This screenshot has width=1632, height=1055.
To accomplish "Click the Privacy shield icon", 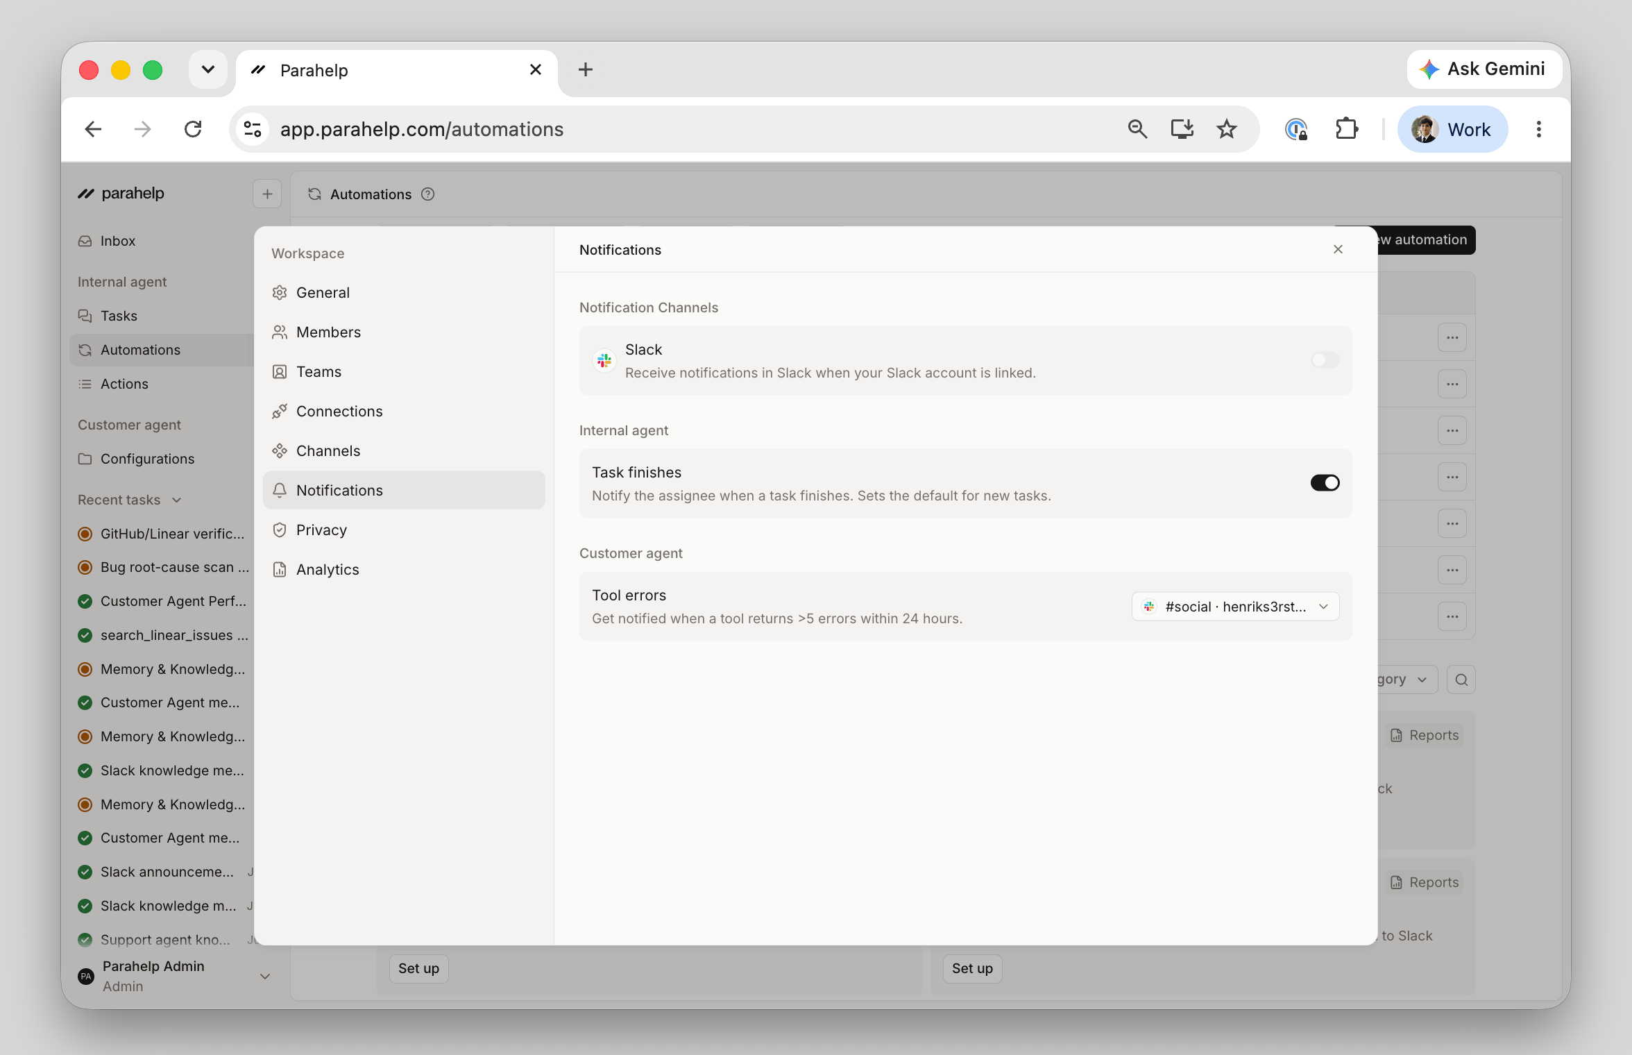I will 280,530.
